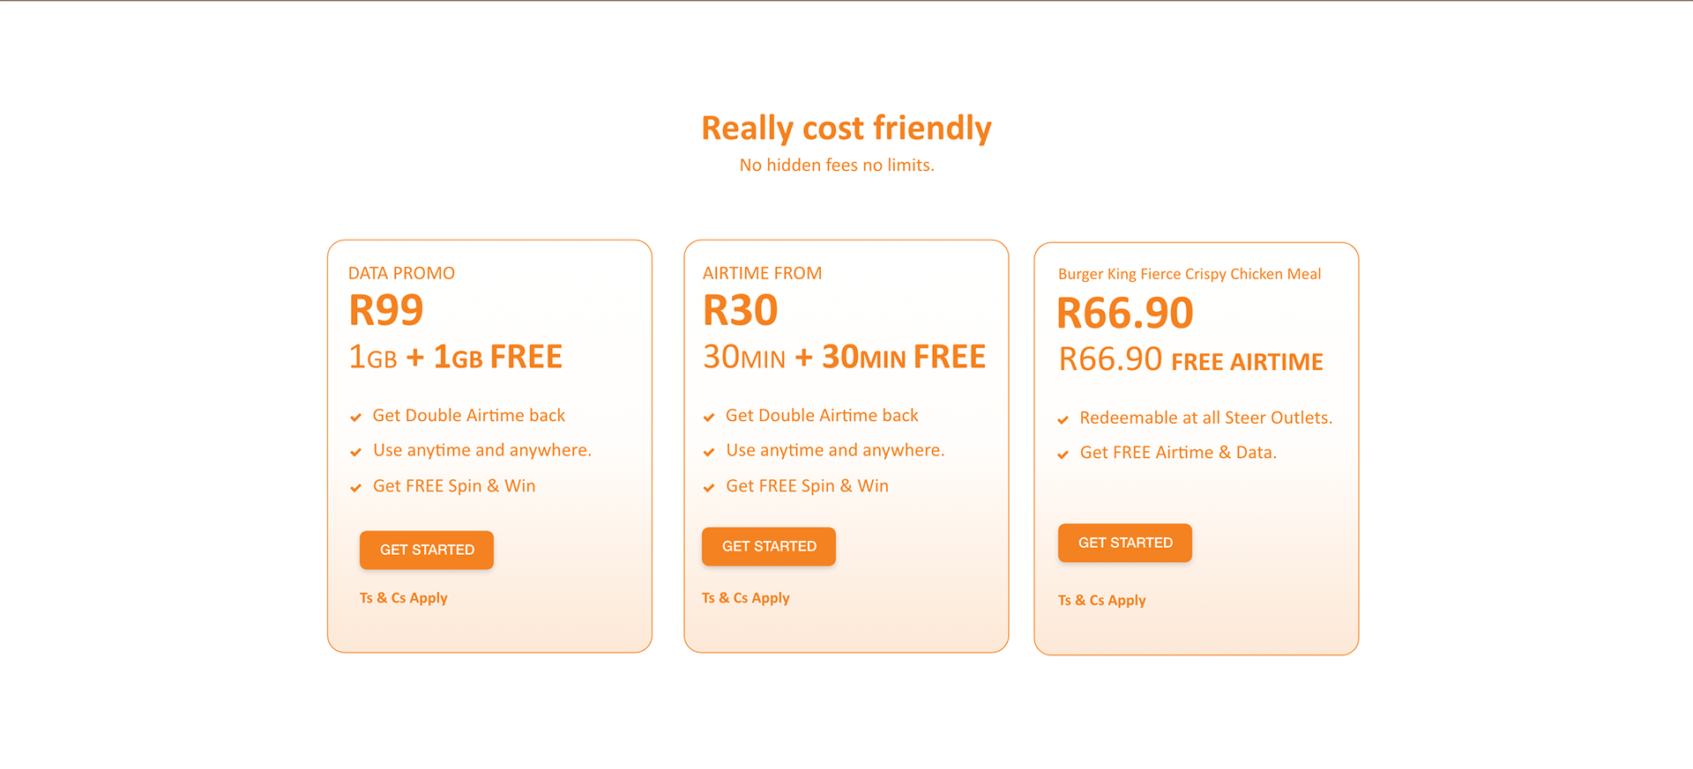Click checkmark beside Airtime card Double Airtime back

709,418
